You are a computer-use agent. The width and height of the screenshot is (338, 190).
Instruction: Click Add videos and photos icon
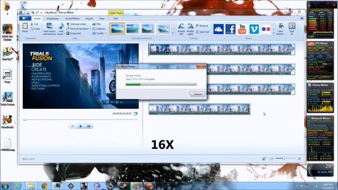pos(50,26)
